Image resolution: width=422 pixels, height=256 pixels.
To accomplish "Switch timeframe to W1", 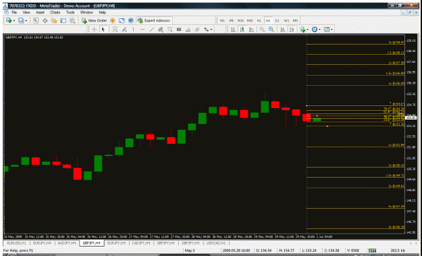I will click(286, 21).
